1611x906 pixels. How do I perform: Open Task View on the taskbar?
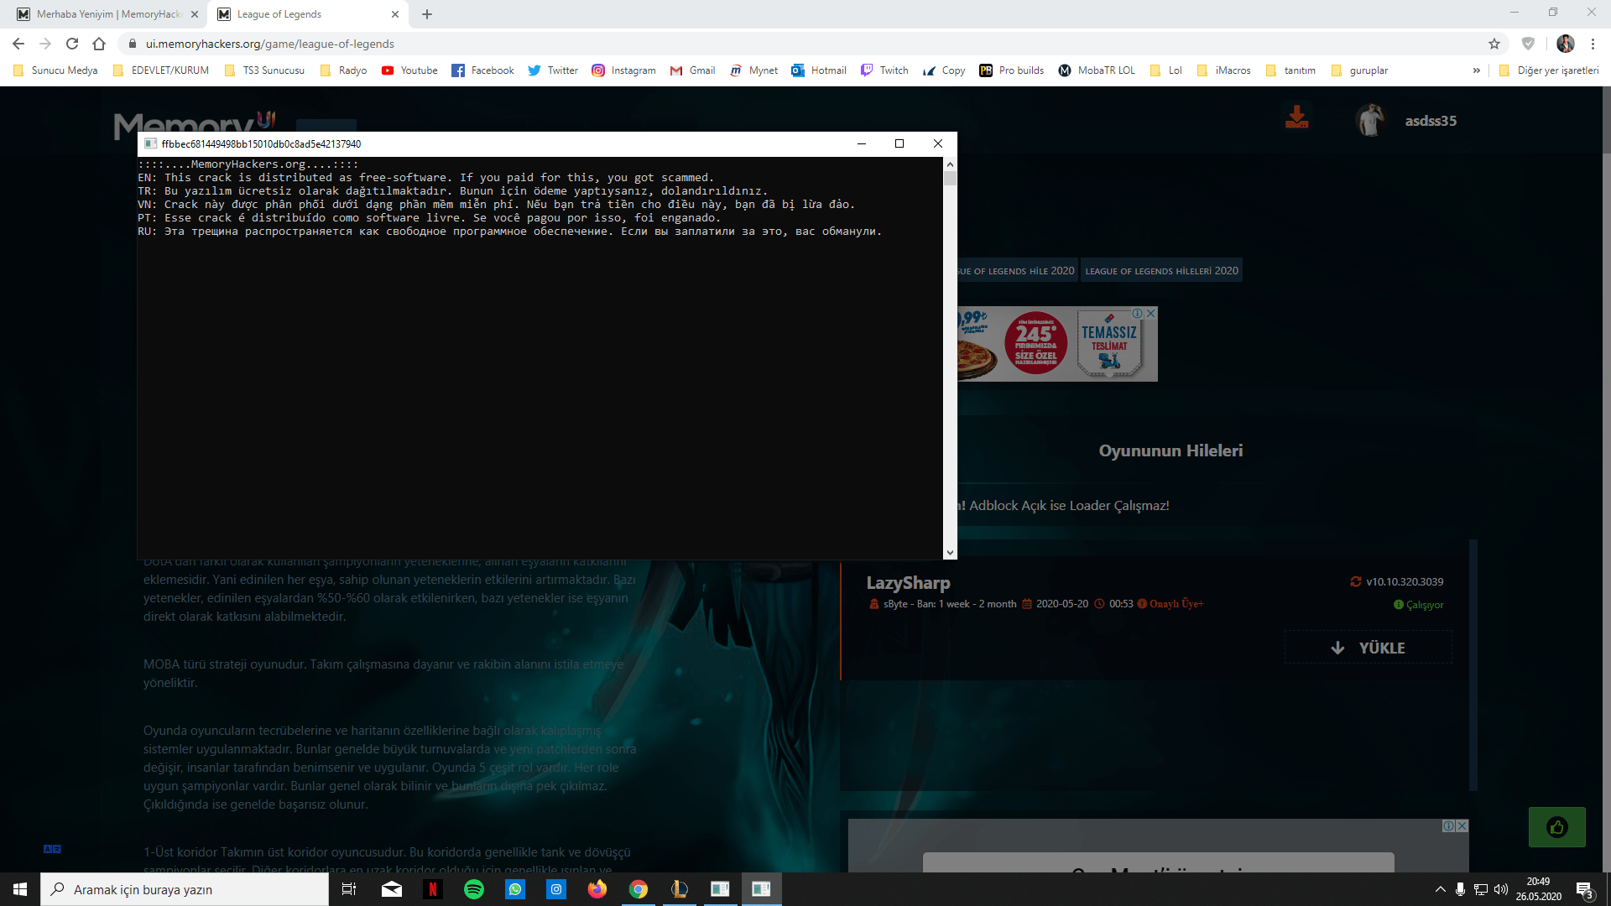click(x=349, y=889)
